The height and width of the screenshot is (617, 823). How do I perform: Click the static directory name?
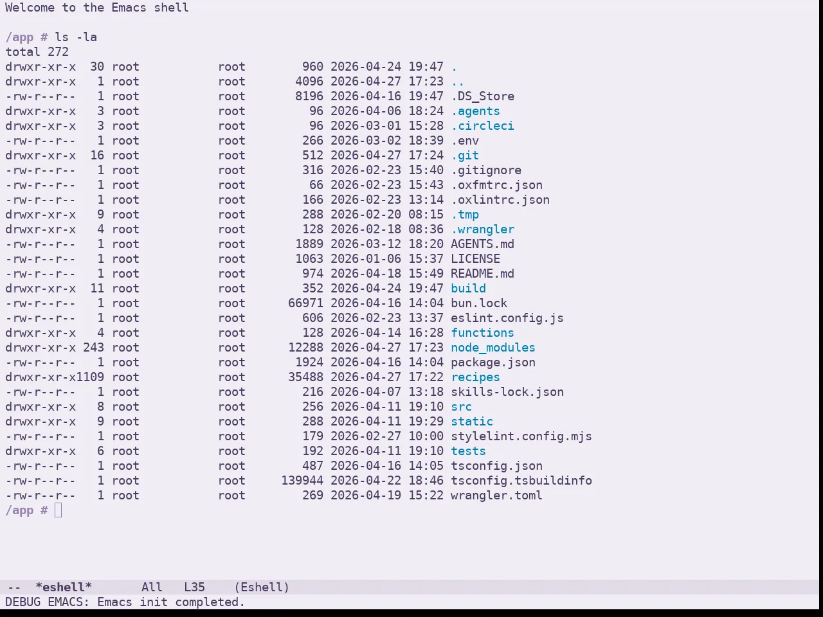click(472, 422)
